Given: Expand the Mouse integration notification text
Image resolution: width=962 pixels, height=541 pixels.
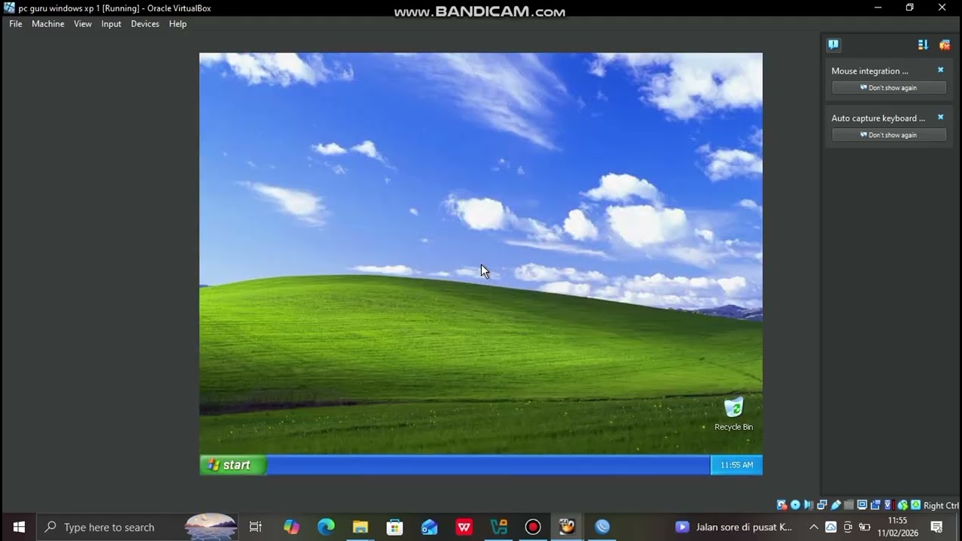Looking at the screenshot, I should coord(870,71).
